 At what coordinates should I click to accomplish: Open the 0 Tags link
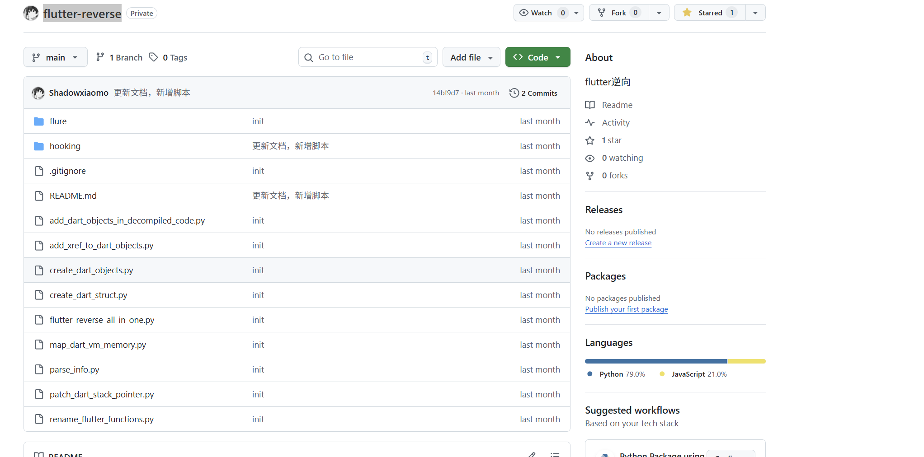[168, 57]
